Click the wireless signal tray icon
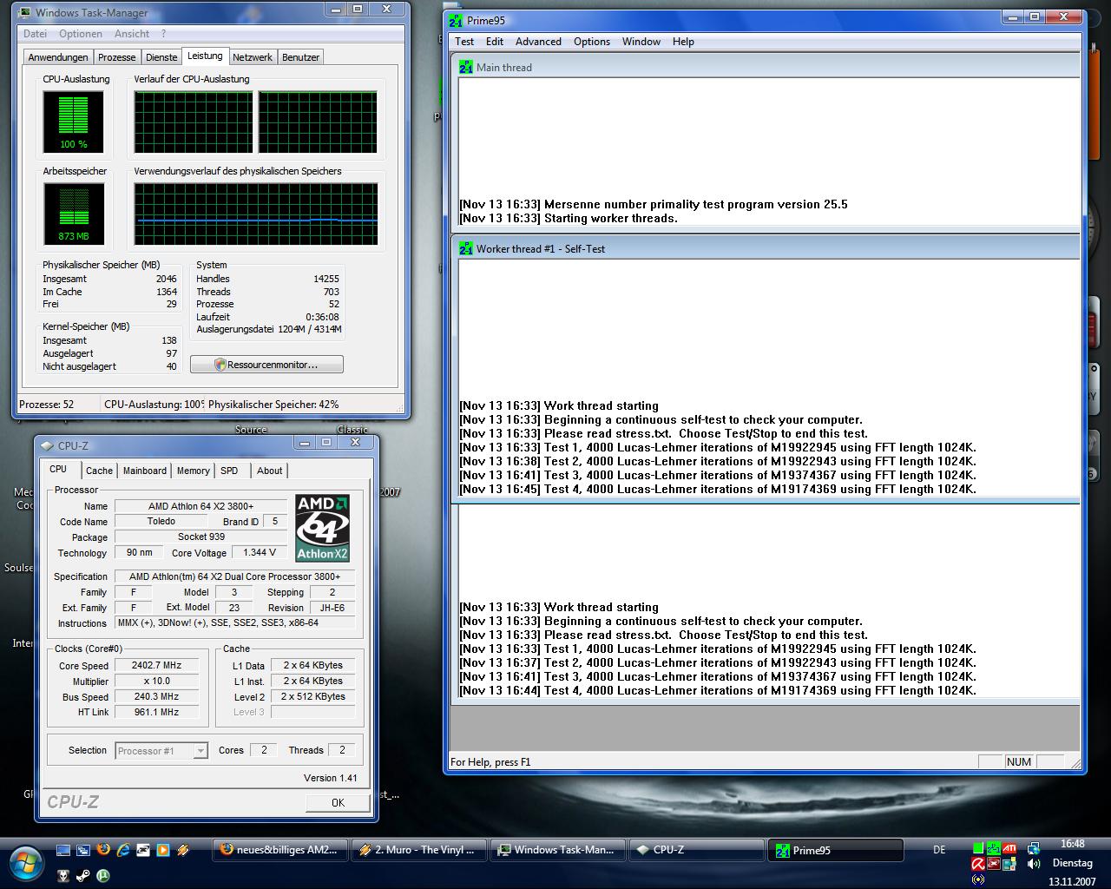The width and height of the screenshot is (1111, 889). click(978, 879)
